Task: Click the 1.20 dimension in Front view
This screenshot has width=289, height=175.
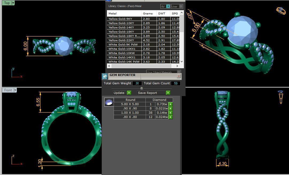Action: click(x=40, y=163)
